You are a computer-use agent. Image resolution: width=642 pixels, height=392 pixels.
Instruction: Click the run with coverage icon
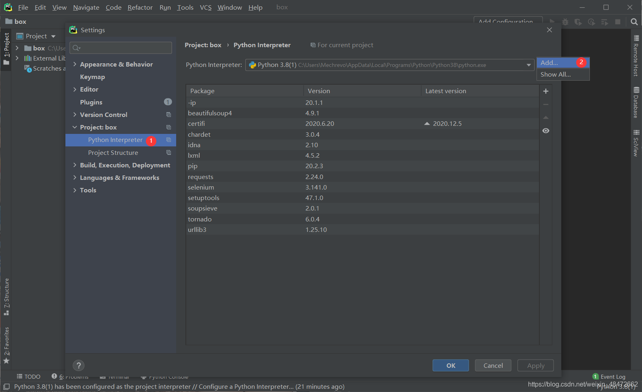(578, 22)
